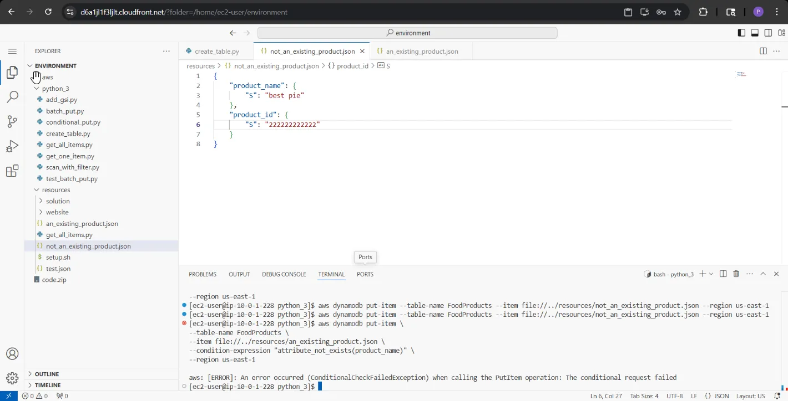
Task: Change the UTF-8 file encoding
Action: pyautogui.click(x=675, y=396)
